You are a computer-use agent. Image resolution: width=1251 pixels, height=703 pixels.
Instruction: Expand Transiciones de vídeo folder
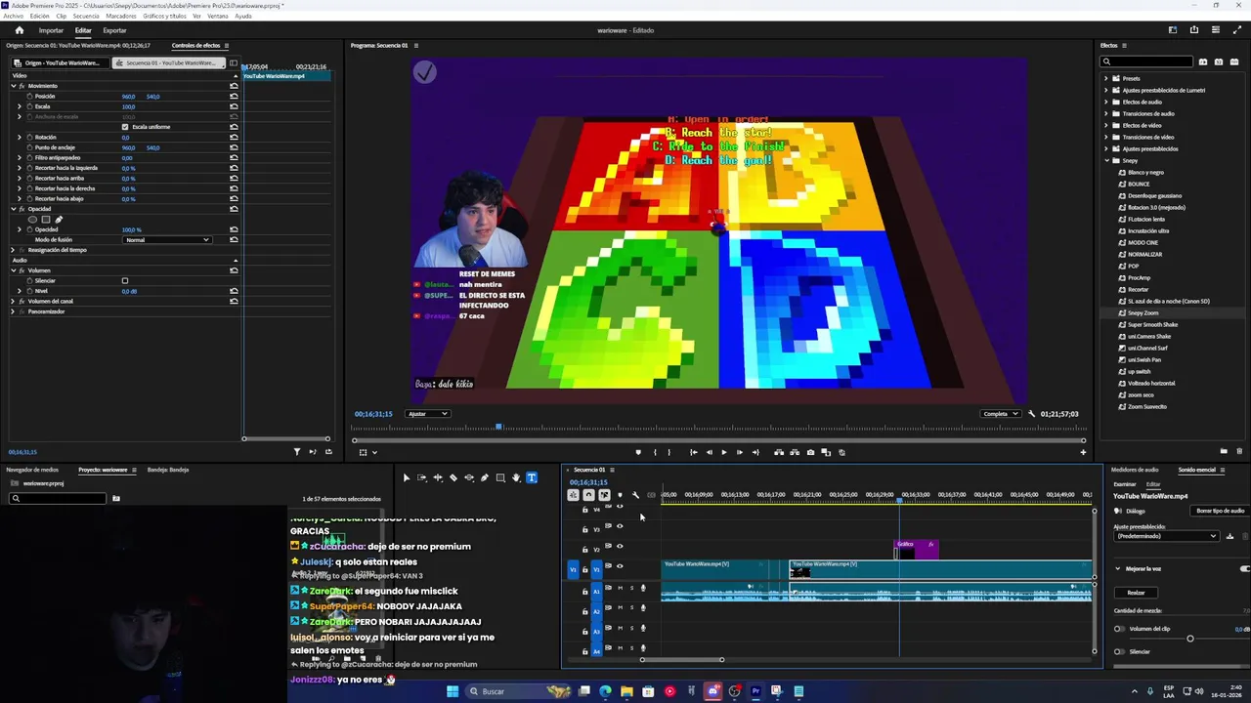[x=1106, y=138]
